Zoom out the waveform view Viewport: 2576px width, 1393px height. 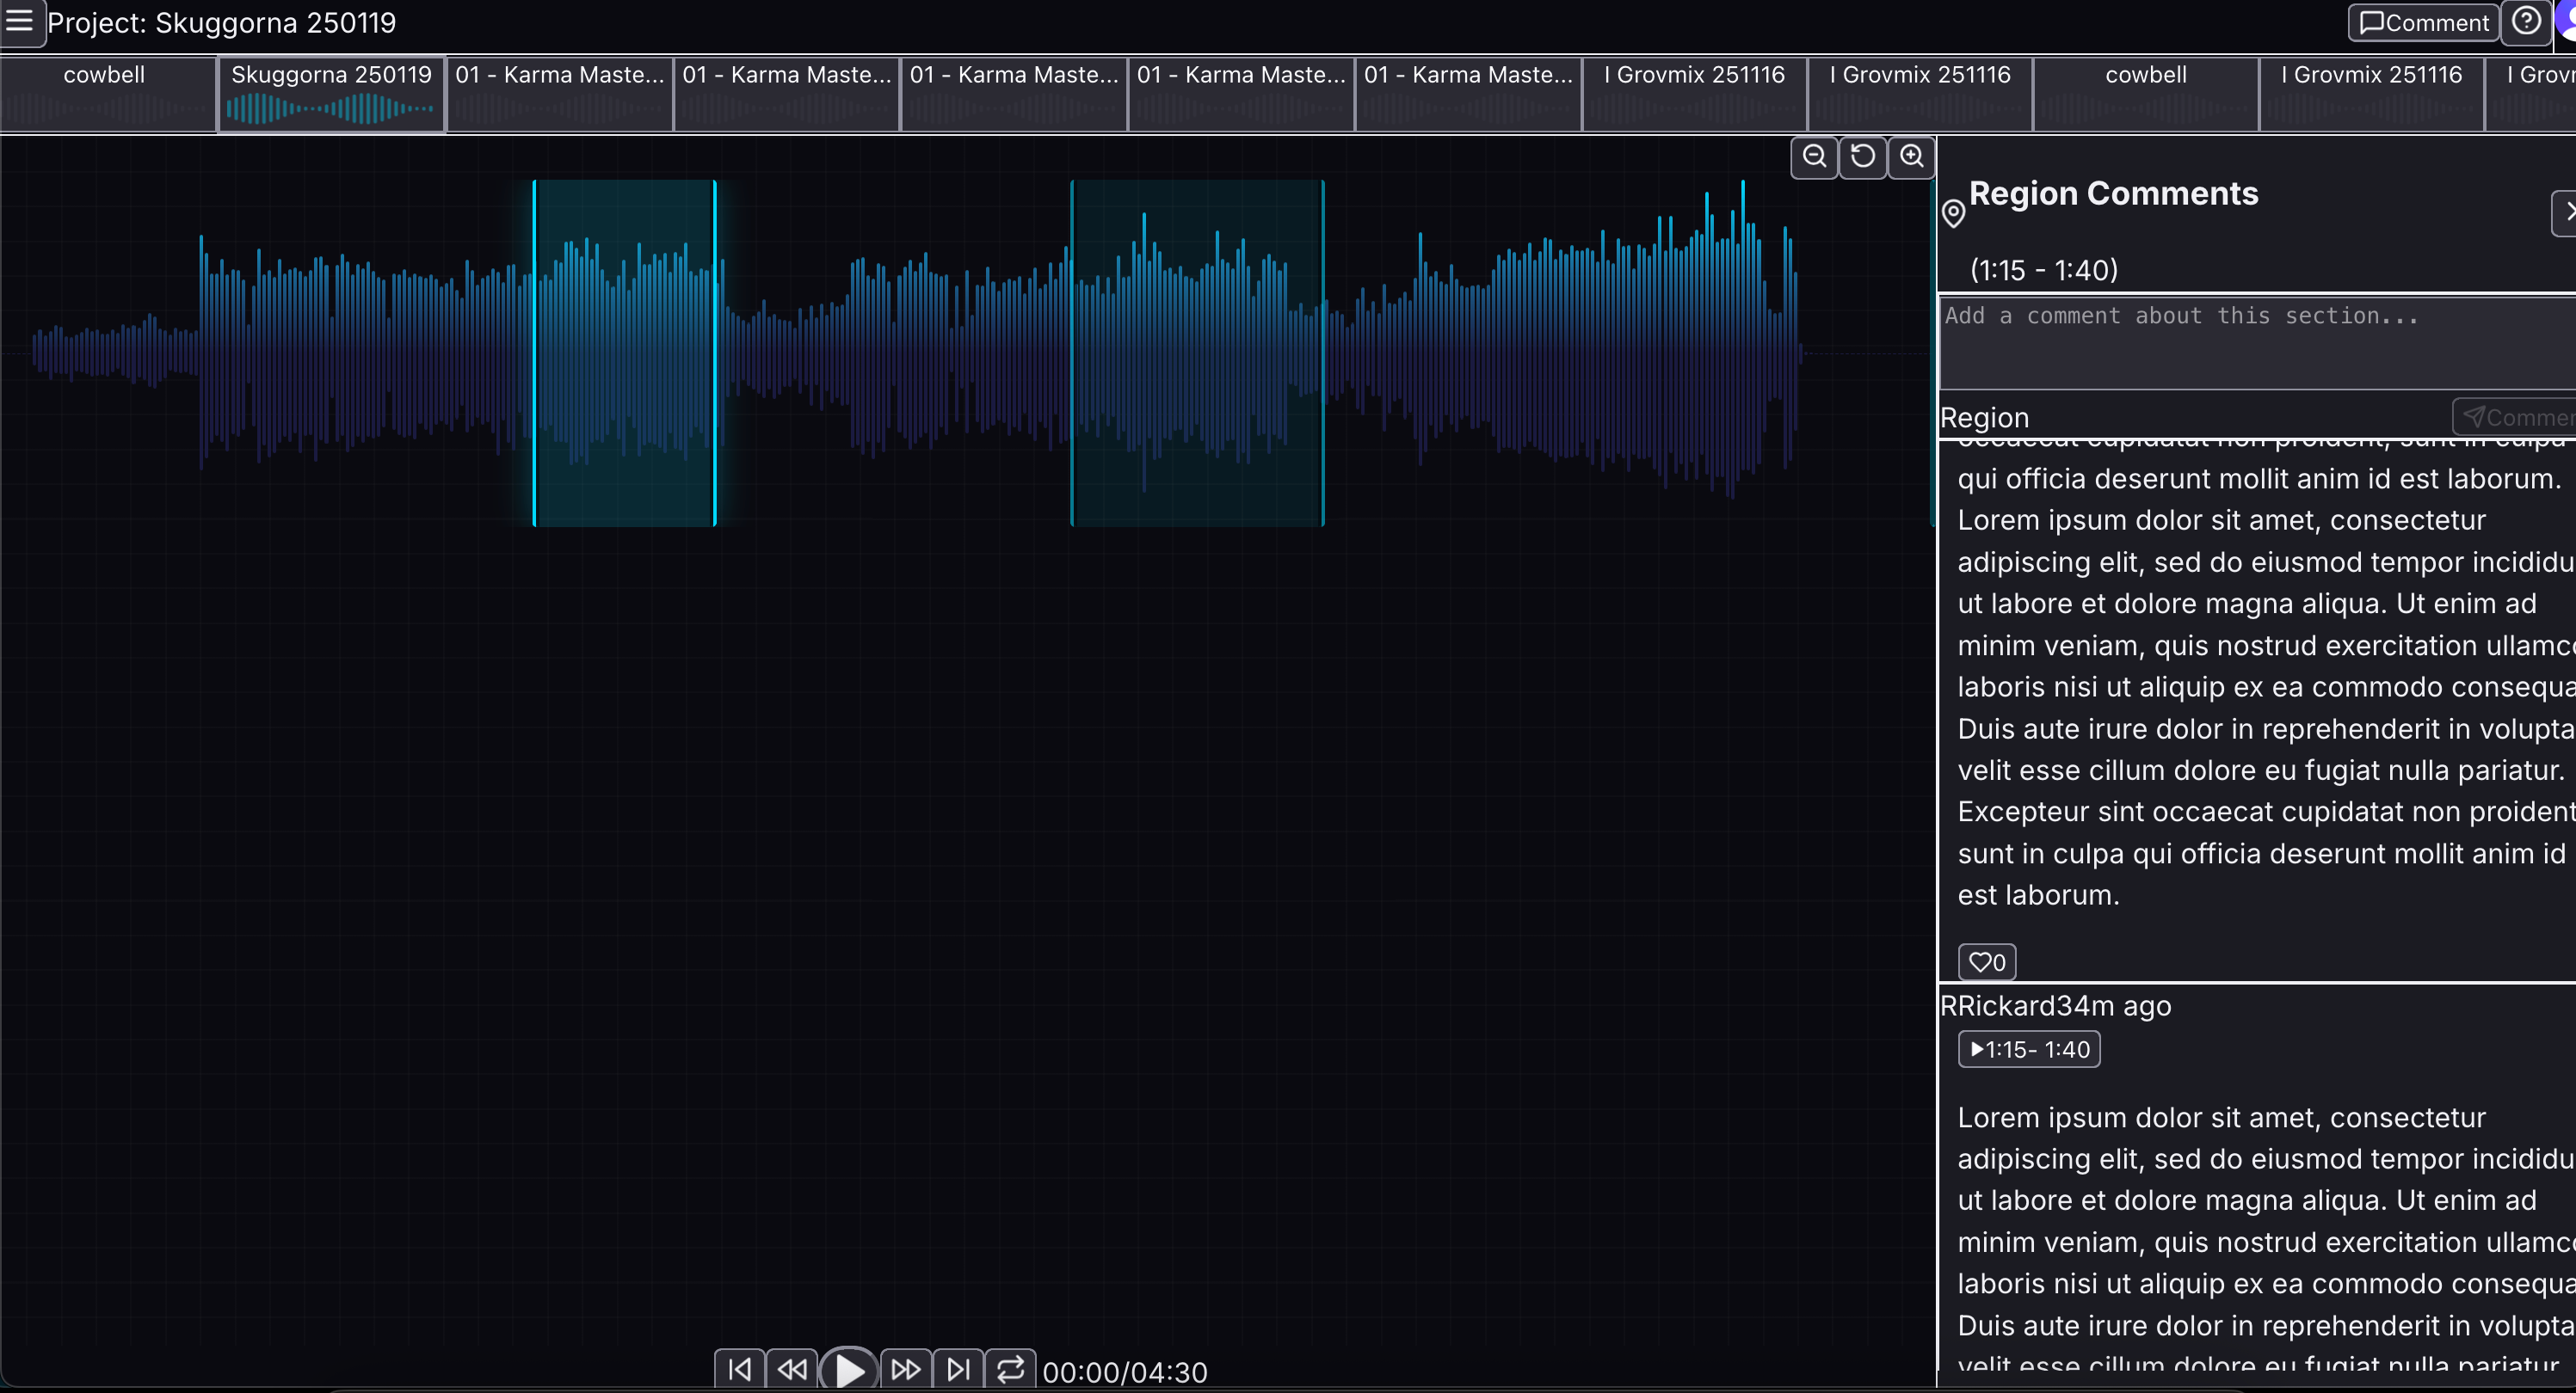click(x=1814, y=156)
